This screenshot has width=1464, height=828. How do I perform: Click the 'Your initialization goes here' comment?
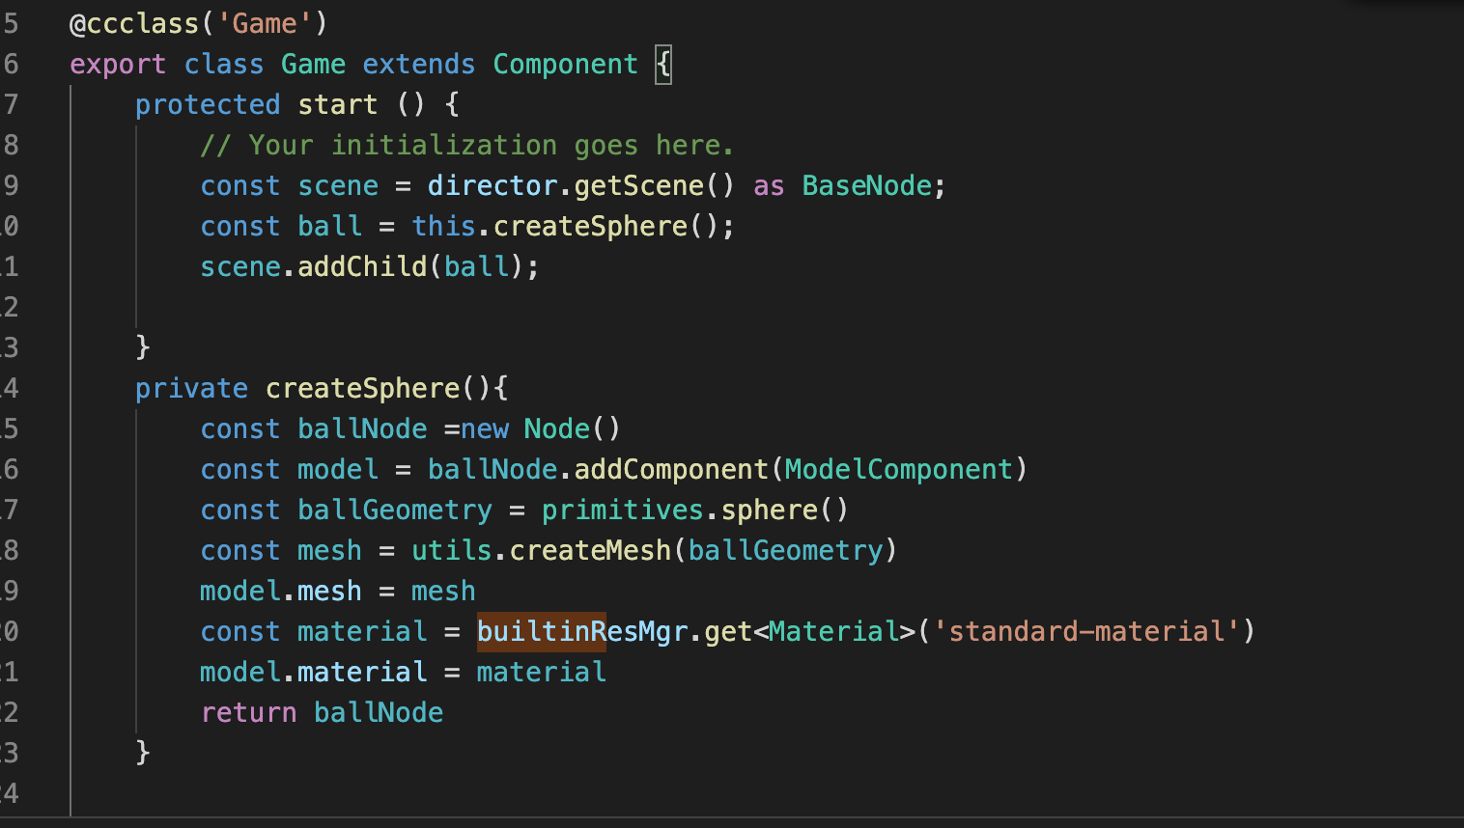(466, 145)
